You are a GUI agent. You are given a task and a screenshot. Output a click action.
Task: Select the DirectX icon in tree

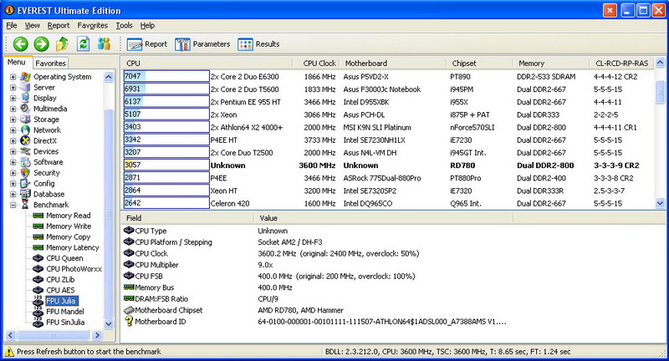pyautogui.click(x=26, y=140)
